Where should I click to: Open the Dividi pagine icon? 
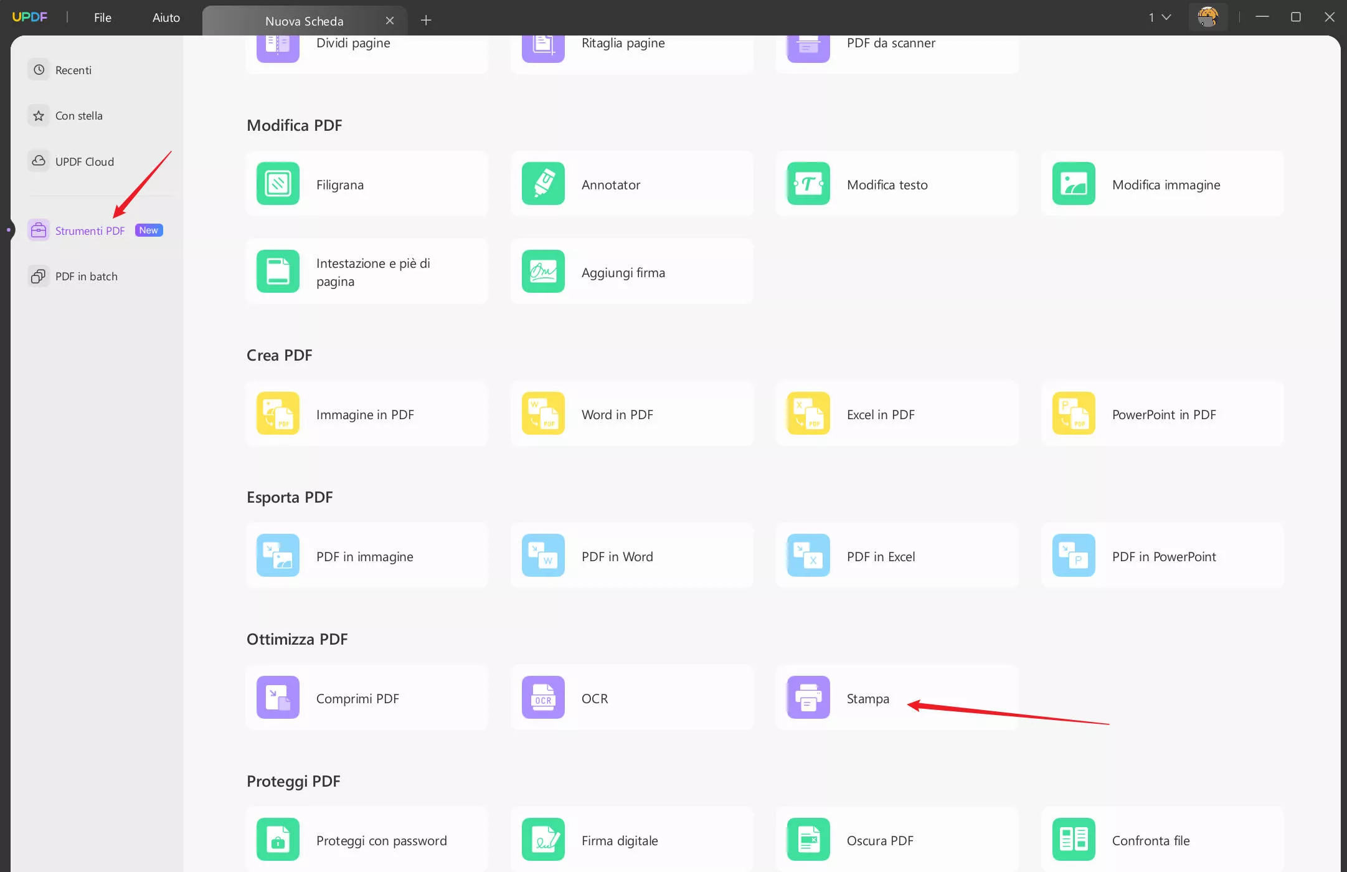pyautogui.click(x=278, y=49)
